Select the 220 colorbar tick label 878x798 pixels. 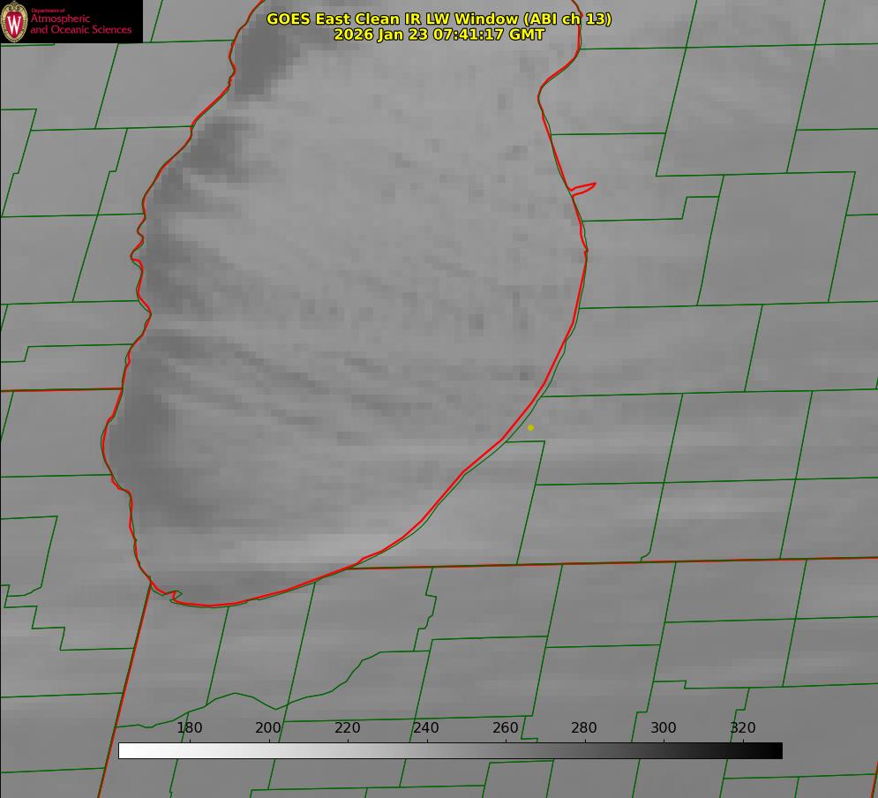point(348,728)
